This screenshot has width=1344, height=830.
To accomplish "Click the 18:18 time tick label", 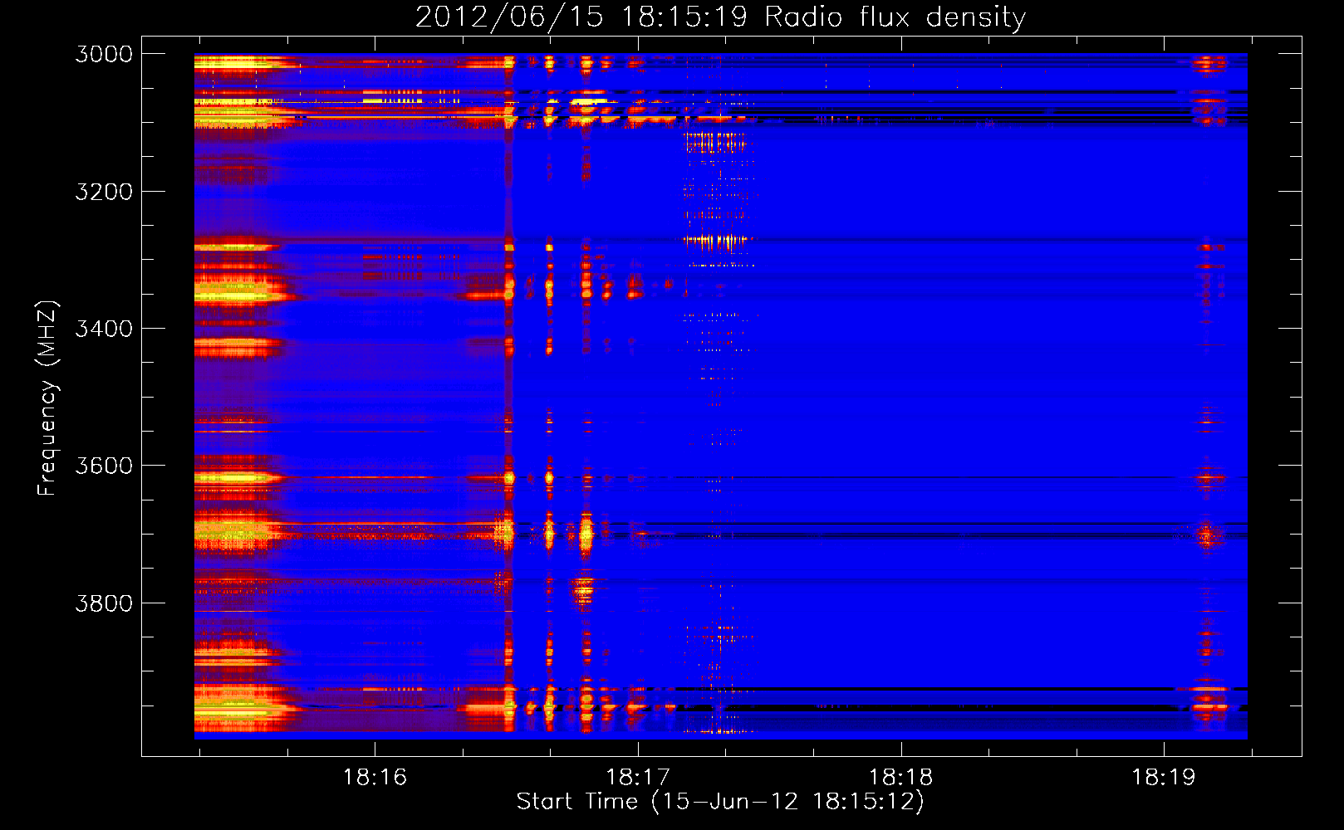I will (x=901, y=777).
